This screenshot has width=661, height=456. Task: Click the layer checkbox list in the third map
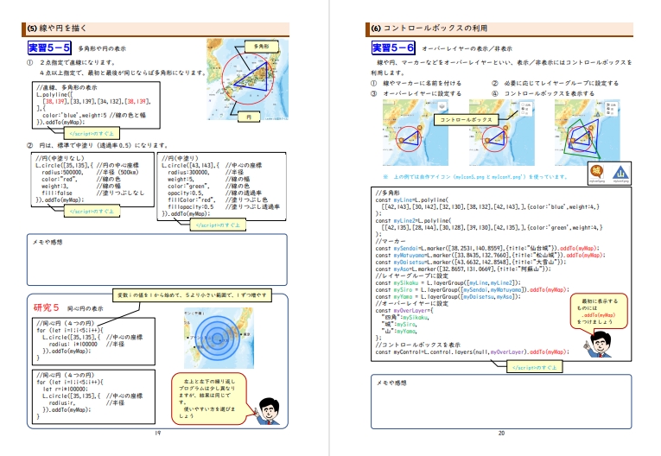612,108
